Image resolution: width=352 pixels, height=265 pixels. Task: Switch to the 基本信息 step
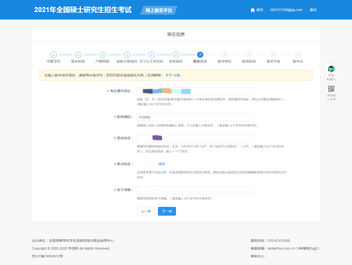pos(78,55)
